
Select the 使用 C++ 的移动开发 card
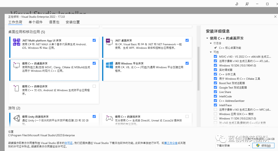54,93
